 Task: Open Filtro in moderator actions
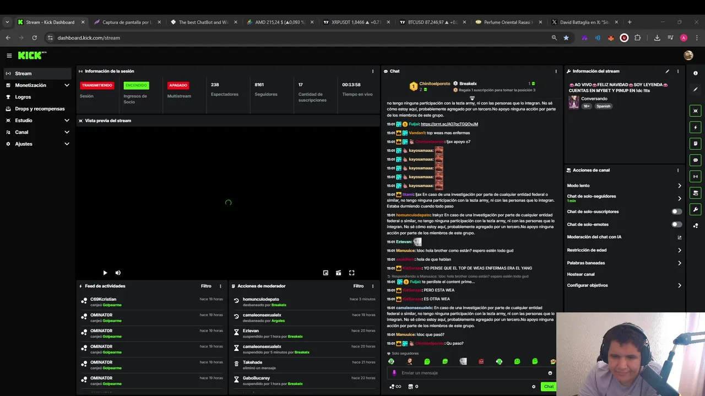[359, 286]
